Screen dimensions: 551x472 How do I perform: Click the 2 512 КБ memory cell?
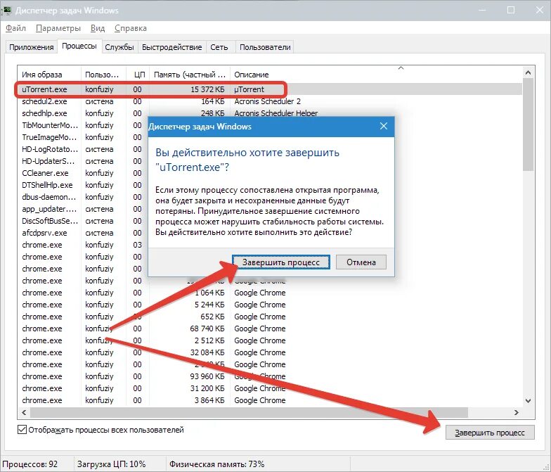(x=209, y=340)
